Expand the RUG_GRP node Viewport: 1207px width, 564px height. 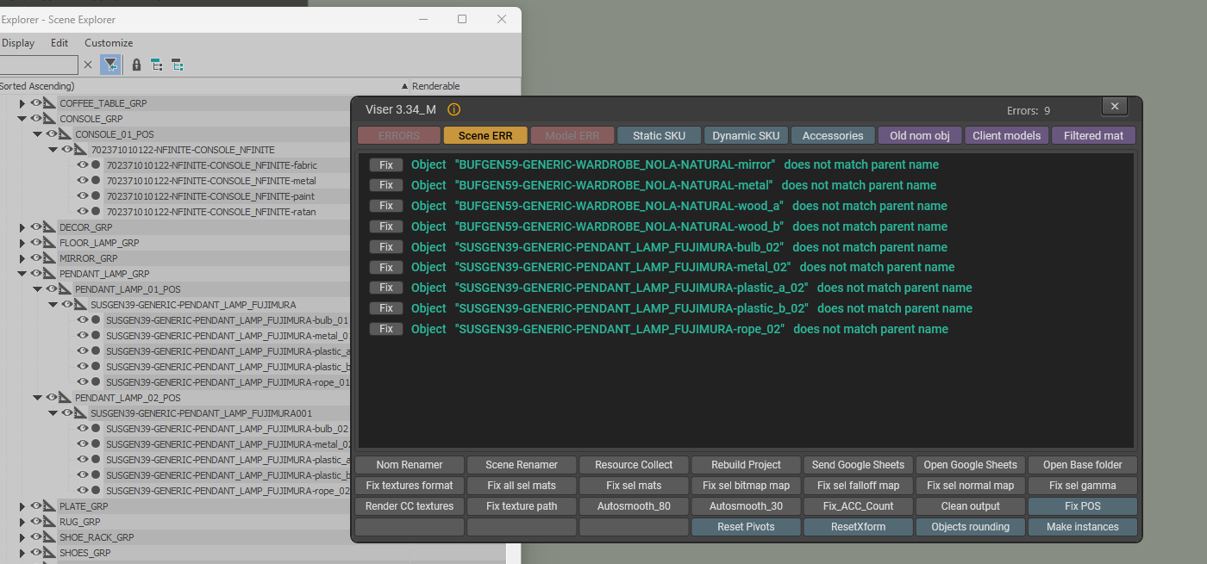tap(22, 522)
